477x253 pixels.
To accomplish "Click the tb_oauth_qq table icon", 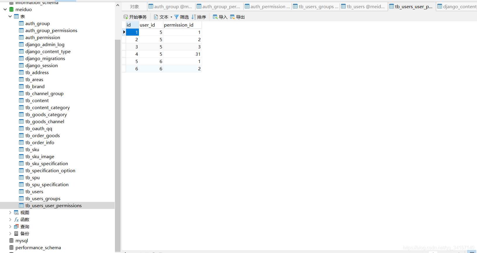I will (21, 128).
